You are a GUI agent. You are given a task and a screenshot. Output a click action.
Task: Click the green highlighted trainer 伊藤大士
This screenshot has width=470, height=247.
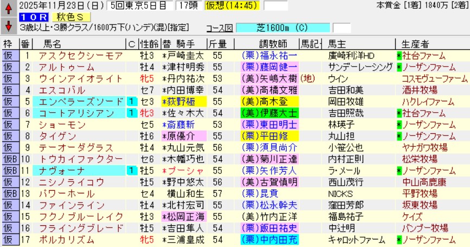269,113
